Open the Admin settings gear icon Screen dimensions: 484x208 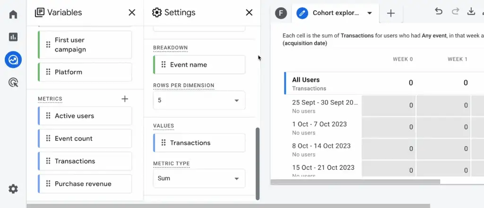point(13,189)
